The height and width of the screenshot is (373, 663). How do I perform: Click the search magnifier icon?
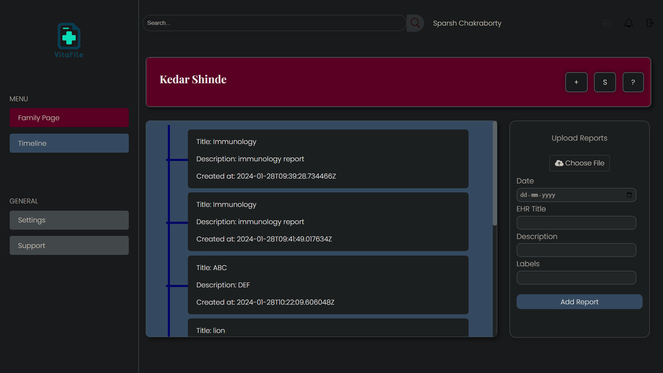coord(415,23)
